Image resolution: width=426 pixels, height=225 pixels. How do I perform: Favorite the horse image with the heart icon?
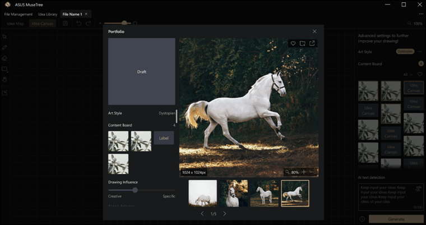293,43
